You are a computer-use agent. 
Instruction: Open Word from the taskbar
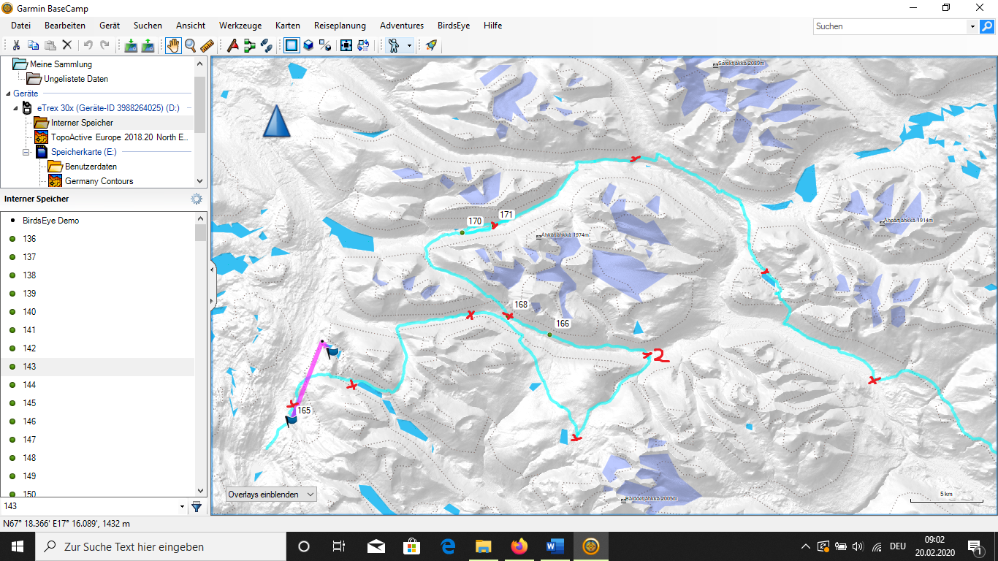555,546
